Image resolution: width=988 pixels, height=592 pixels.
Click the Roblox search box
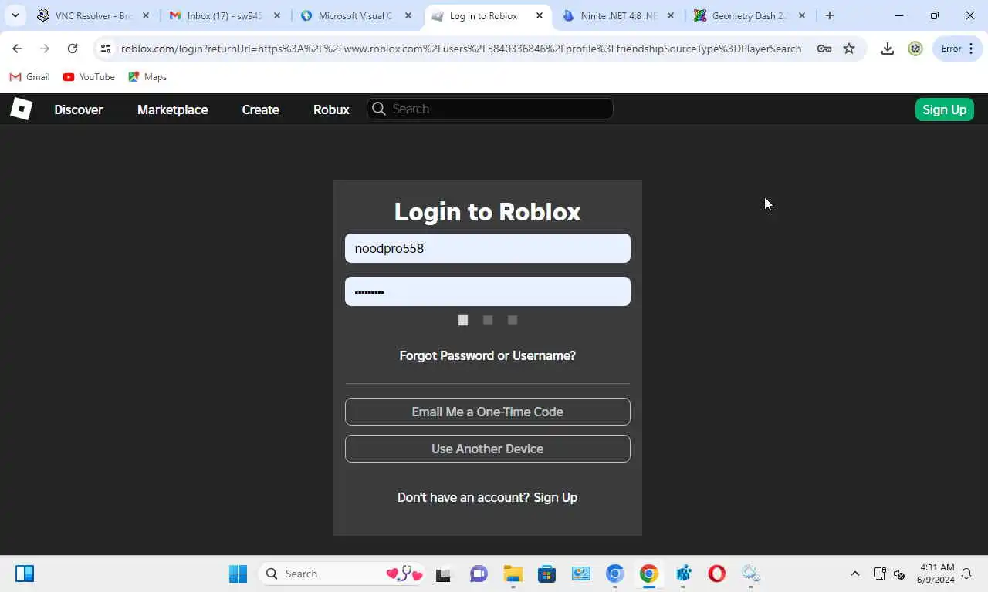click(490, 109)
